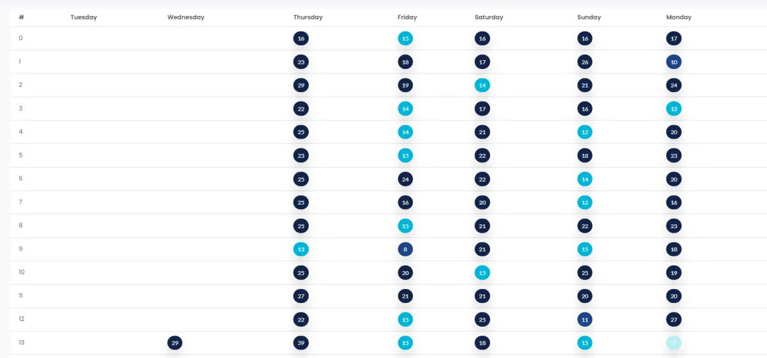Select Friday badge 19 in row 2
The width and height of the screenshot is (767, 358).
tap(405, 85)
